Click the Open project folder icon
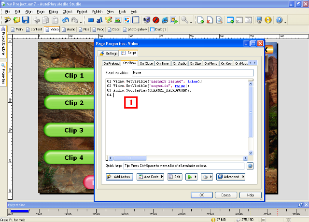309x222 pixels. point(17,20)
